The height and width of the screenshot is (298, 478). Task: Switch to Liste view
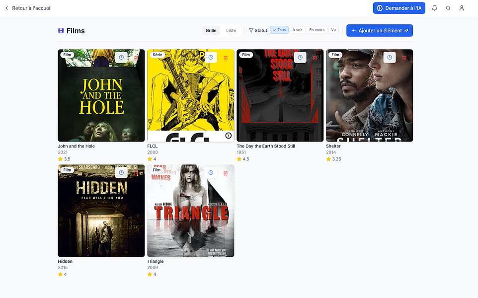(231, 30)
